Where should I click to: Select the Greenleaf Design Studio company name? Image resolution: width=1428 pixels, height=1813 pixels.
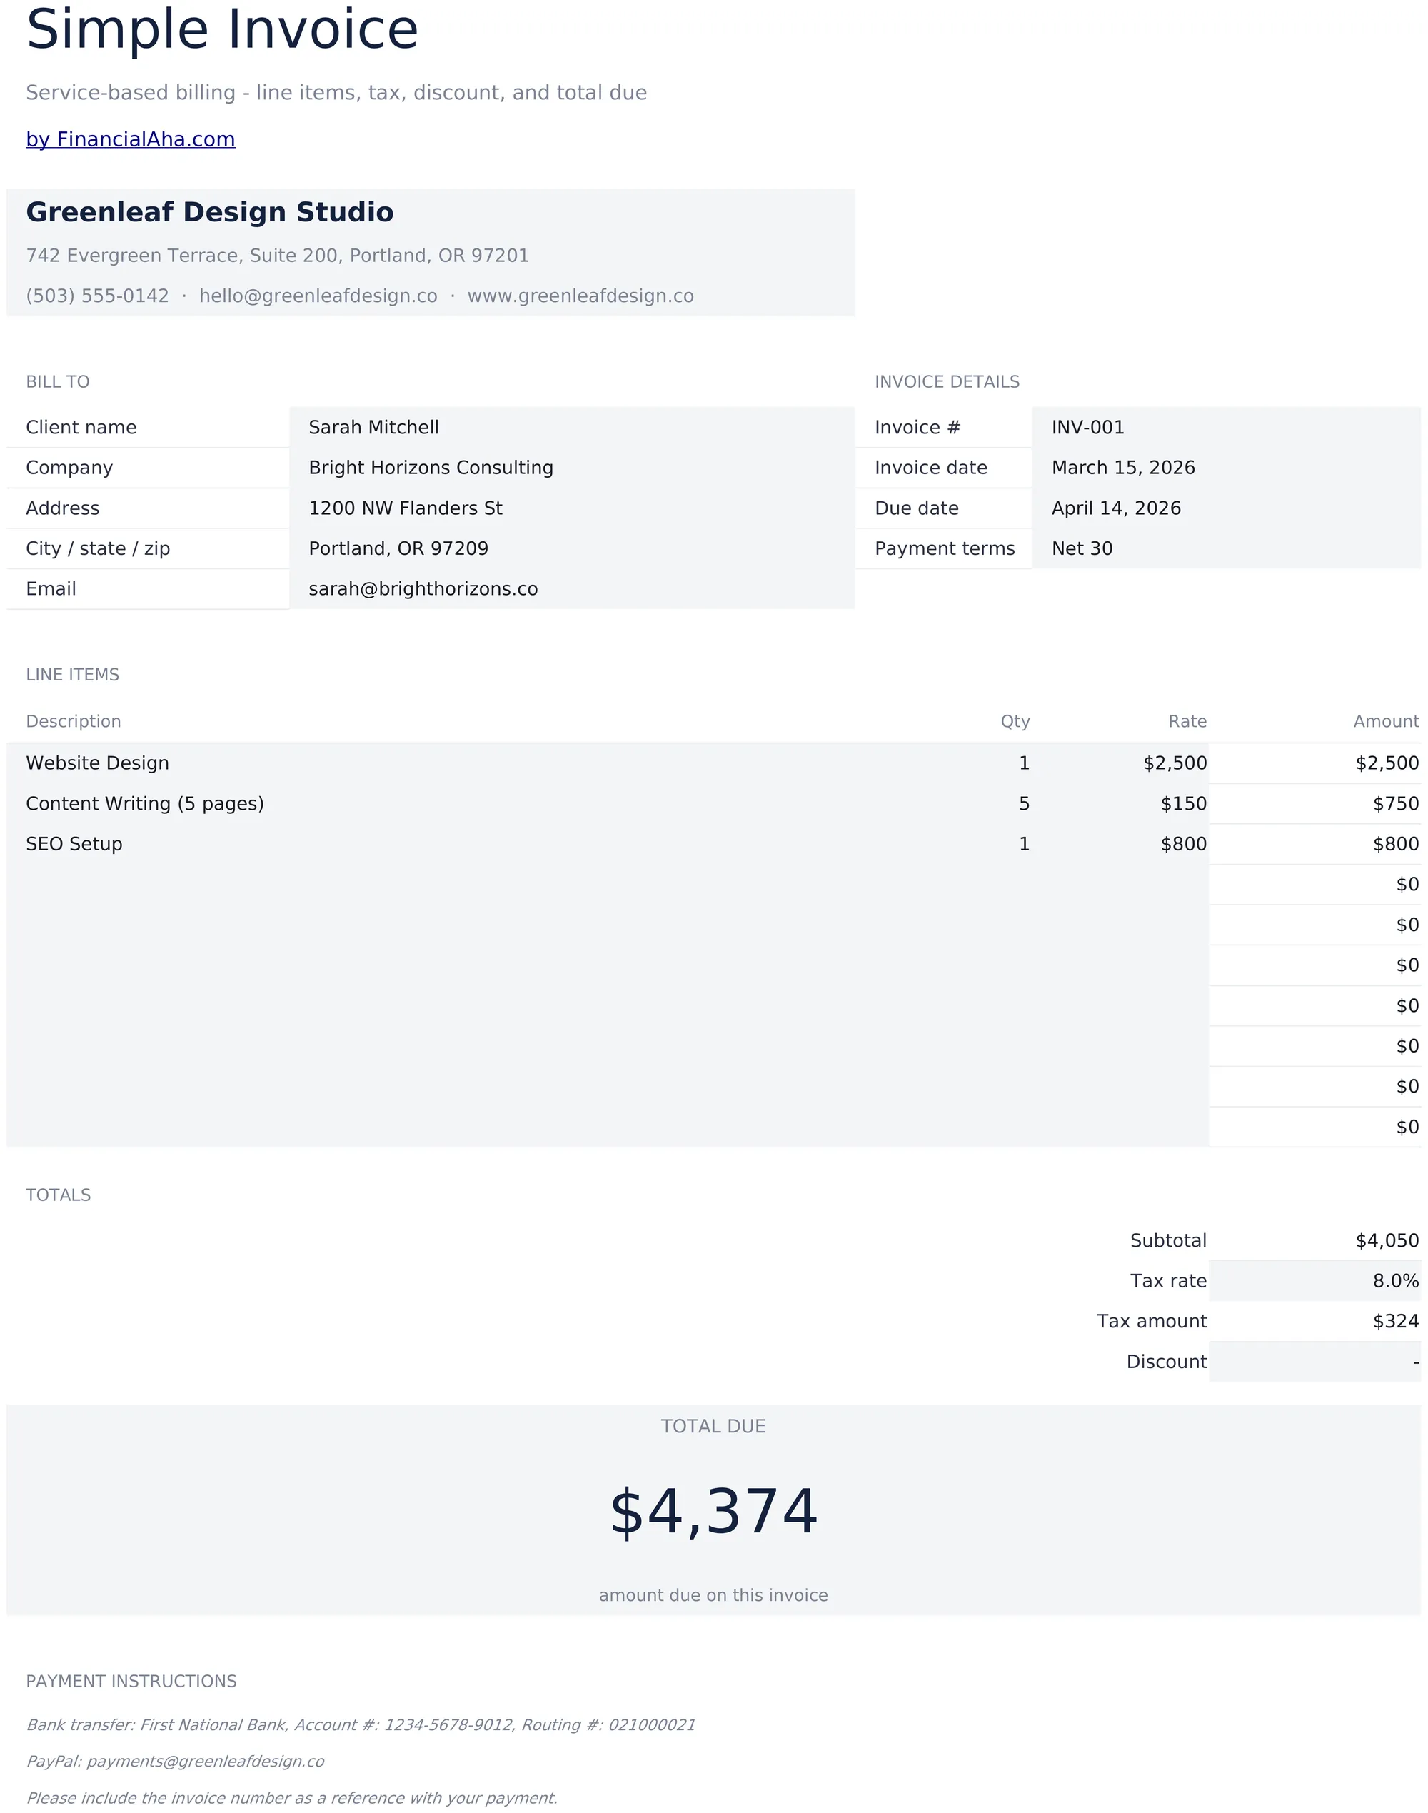coord(210,212)
